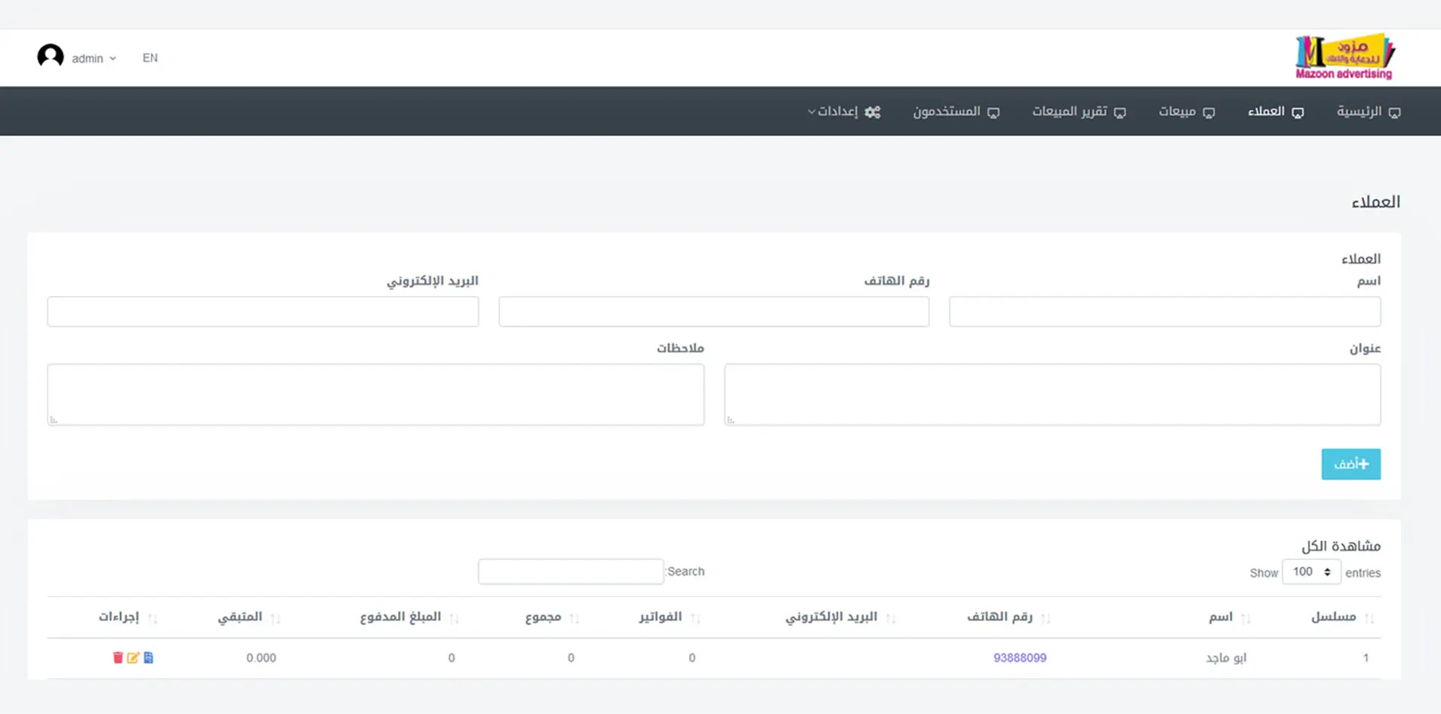Click the table Search input field
Viewport: 1441px width, 714px height.
tap(571, 571)
